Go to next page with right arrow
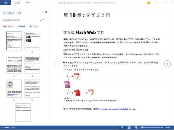 pyautogui.click(x=167, y=64)
